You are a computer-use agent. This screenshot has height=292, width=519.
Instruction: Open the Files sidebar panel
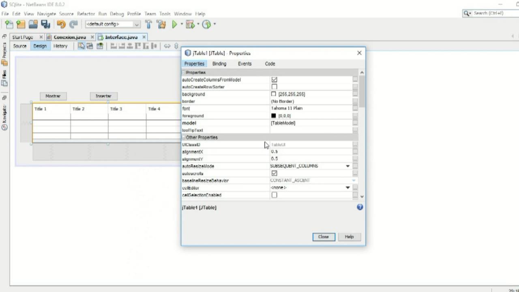(4, 78)
